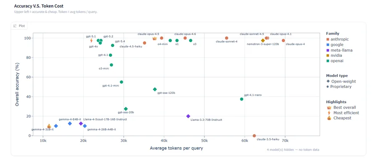Select the gpt-oss-120b diamond point
This screenshot has width=378, height=162.
pyautogui.click(x=155, y=89)
